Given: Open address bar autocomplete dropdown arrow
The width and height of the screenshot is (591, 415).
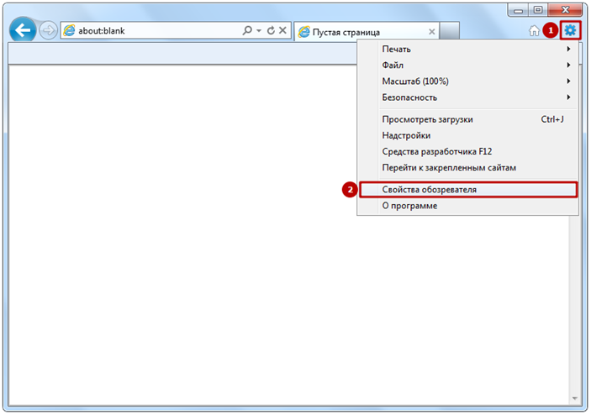Looking at the screenshot, I should click(259, 31).
